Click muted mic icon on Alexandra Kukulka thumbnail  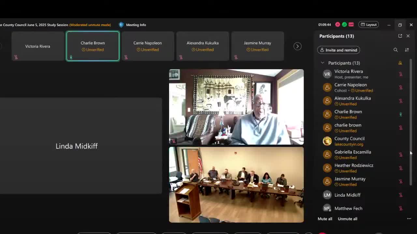coord(181,57)
